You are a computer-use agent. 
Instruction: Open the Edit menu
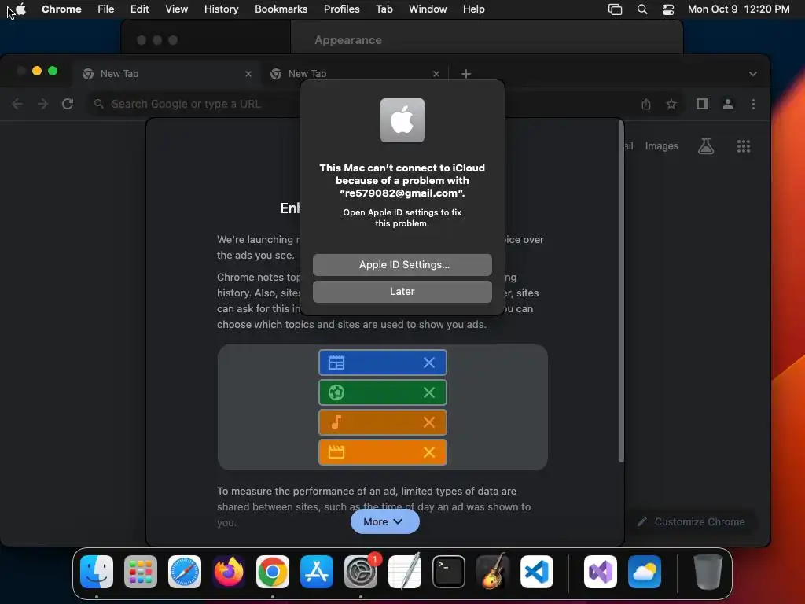(139, 9)
